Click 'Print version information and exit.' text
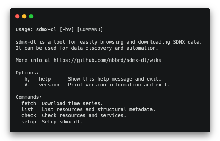 click(x=119, y=85)
